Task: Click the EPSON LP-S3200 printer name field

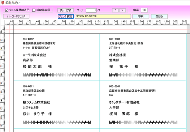Action: coord(103,16)
